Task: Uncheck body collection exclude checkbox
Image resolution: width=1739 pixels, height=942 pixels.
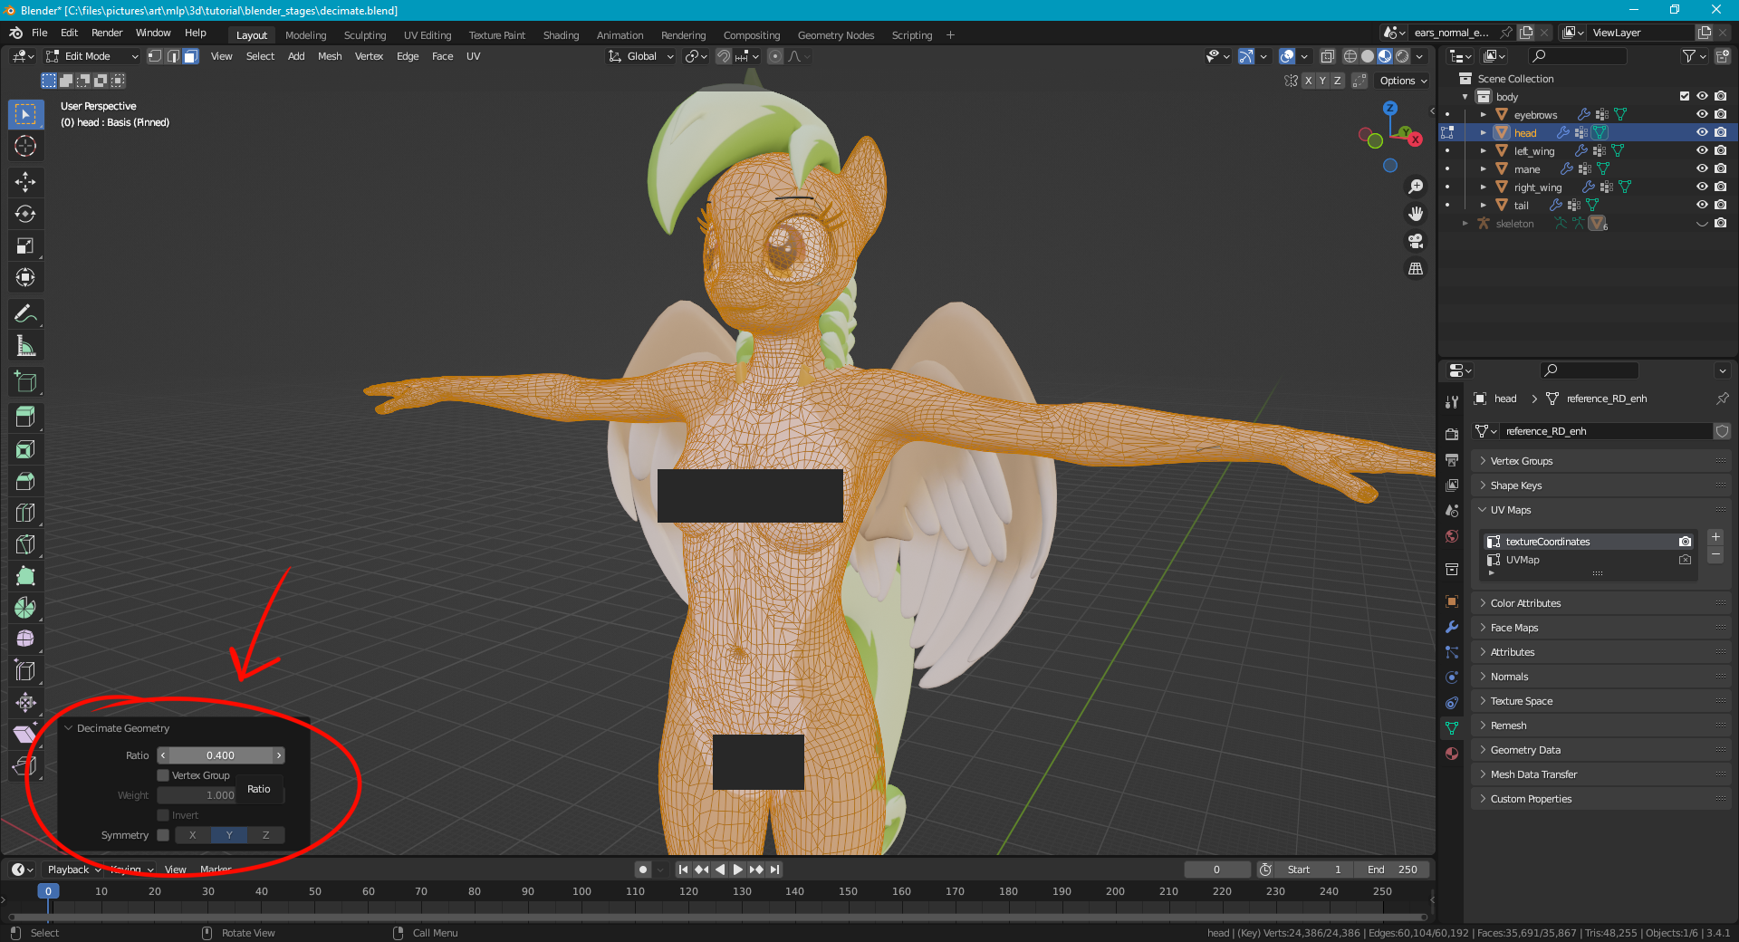Action: click(1685, 96)
